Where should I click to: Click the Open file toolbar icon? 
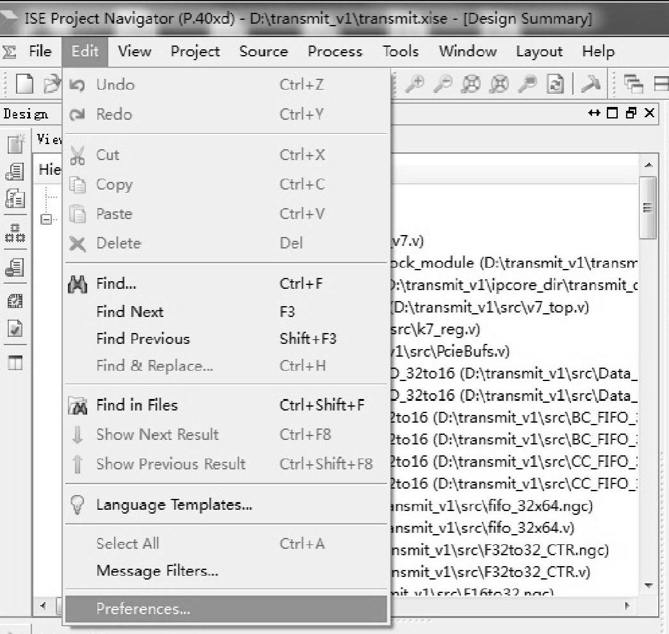(51, 83)
